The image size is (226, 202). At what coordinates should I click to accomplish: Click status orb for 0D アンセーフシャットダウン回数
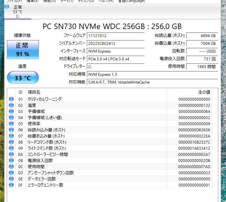(11, 173)
